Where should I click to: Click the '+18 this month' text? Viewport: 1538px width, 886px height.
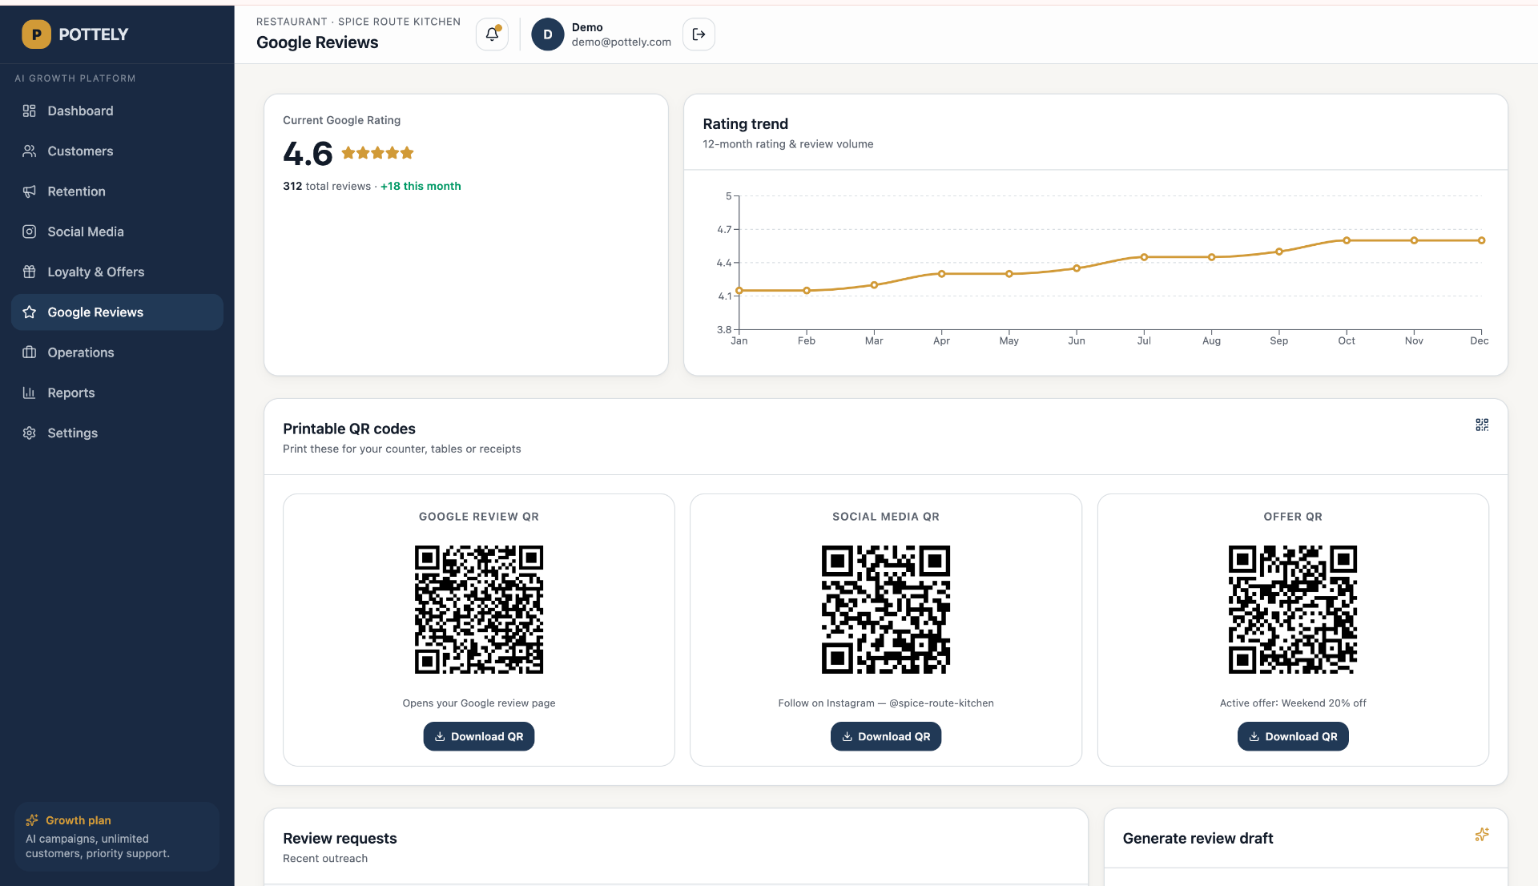click(x=421, y=186)
